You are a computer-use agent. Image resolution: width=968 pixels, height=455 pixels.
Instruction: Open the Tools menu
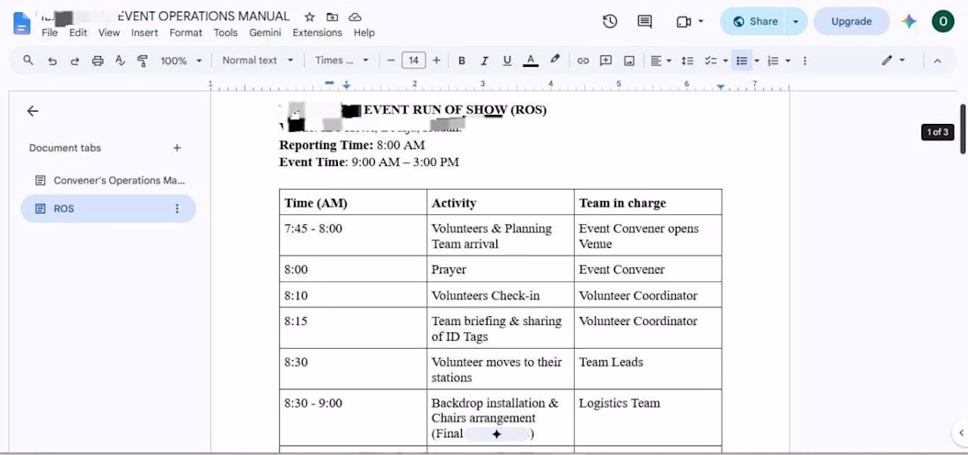click(x=225, y=32)
